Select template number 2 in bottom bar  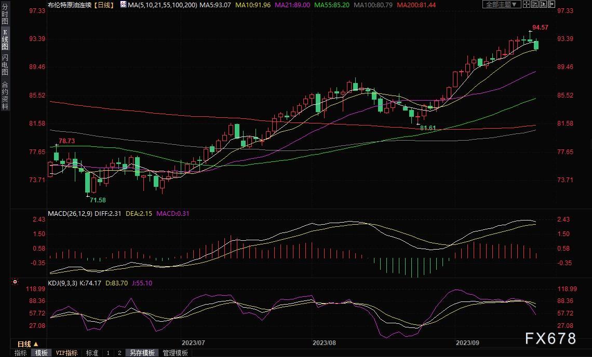tap(119, 353)
